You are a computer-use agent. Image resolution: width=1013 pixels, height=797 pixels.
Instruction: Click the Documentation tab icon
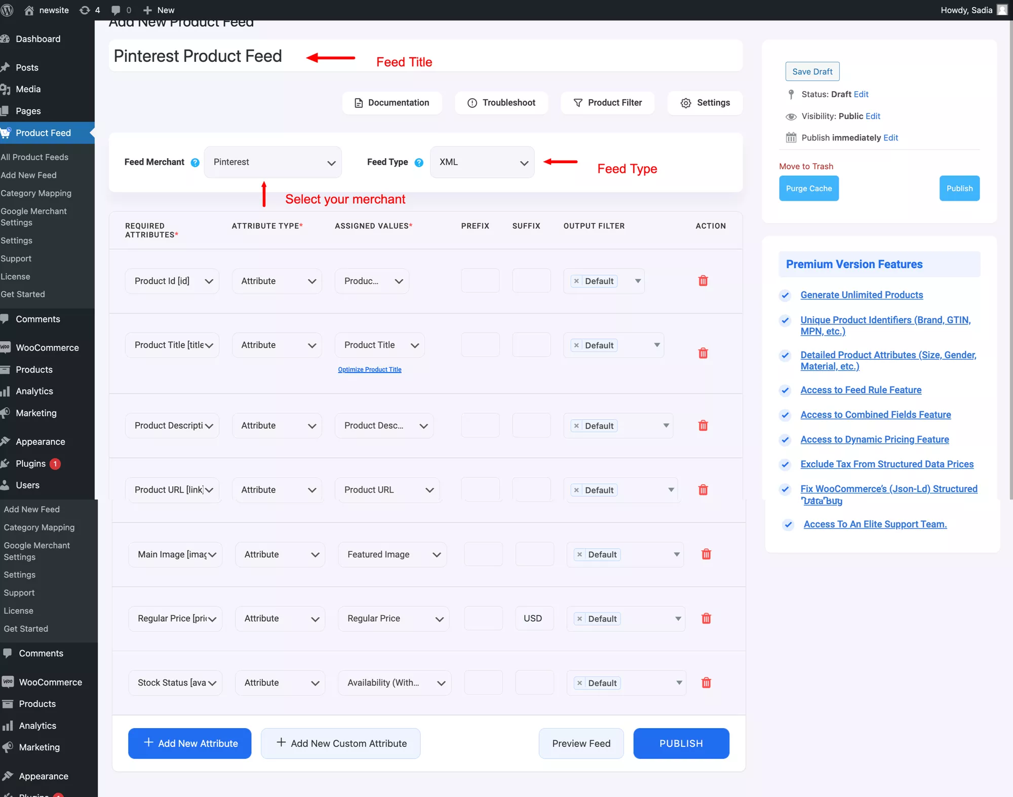(359, 103)
